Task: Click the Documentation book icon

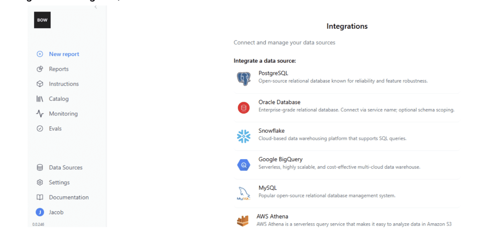Action: click(x=40, y=197)
